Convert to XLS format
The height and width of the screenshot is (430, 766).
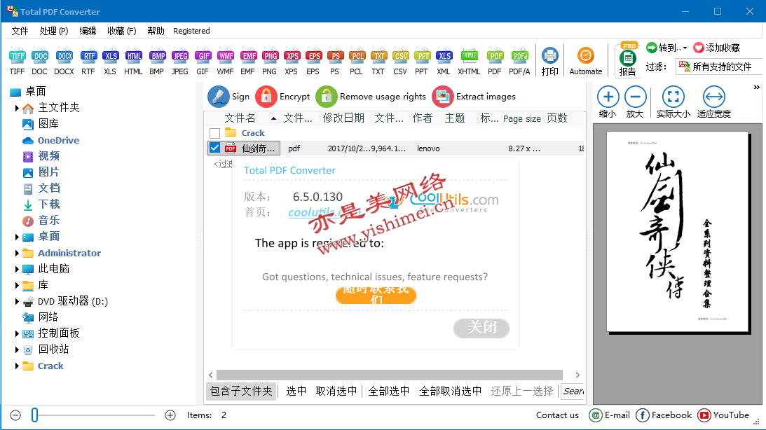tap(111, 62)
